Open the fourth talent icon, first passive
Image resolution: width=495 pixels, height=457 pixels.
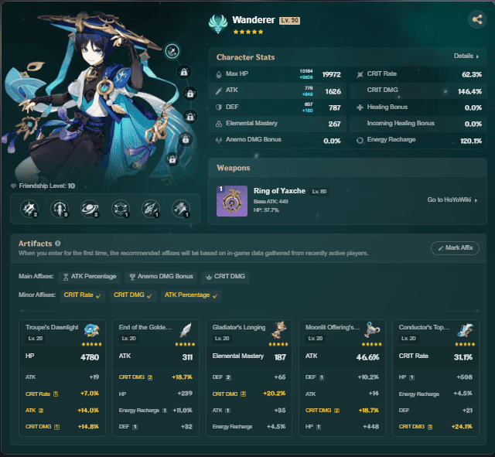tap(121, 209)
